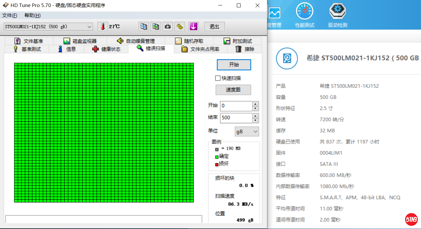Screen dimensions: 421x229
Task: Click the copy screenshot to clipboard icon
Action: pos(156,27)
